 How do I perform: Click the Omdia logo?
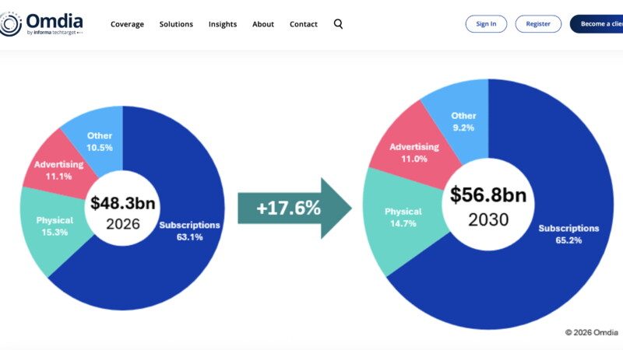(x=41, y=24)
